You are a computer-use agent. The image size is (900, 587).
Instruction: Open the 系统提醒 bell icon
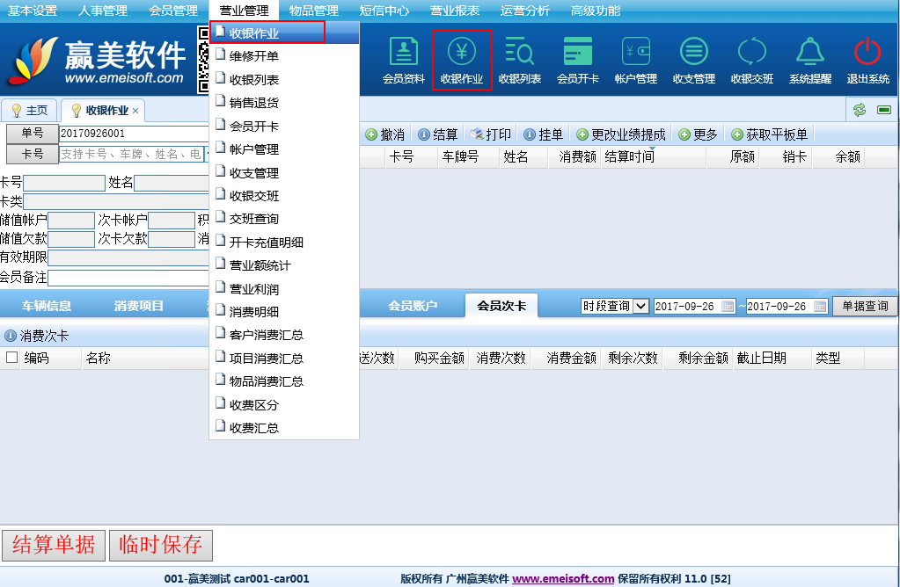tap(809, 60)
